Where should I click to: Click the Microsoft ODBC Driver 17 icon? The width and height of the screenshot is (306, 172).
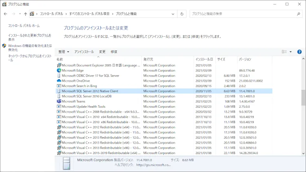point(59,76)
